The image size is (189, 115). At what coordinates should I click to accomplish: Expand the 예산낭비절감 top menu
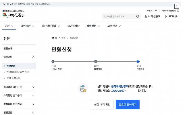tap(51, 26)
